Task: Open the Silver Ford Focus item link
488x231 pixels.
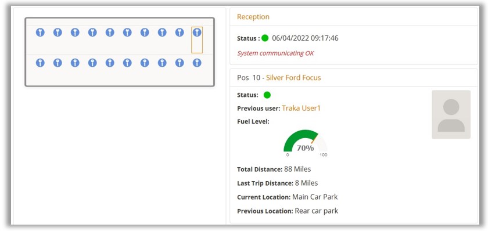Action: 293,77
